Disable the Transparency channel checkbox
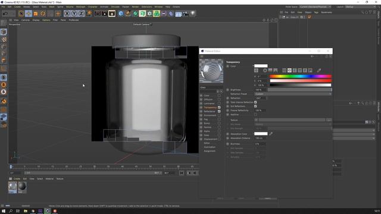 click(x=219, y=108)
